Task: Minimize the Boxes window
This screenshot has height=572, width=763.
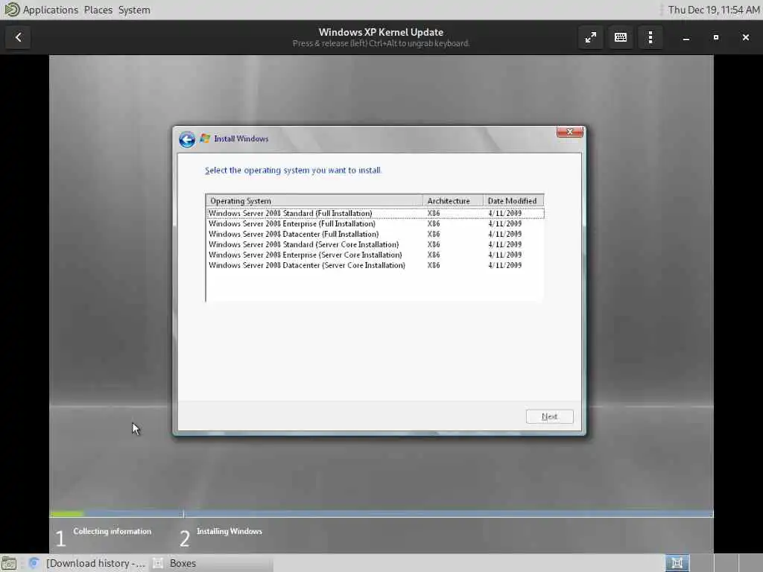Action: point(686,37)
